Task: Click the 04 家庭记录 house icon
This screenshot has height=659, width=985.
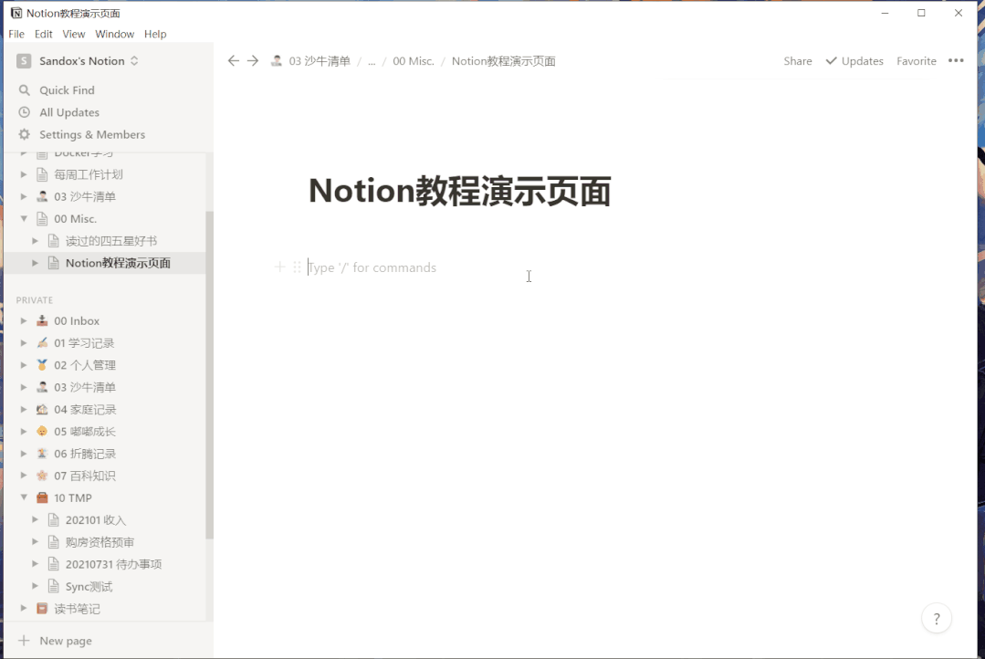Action: 42,410
